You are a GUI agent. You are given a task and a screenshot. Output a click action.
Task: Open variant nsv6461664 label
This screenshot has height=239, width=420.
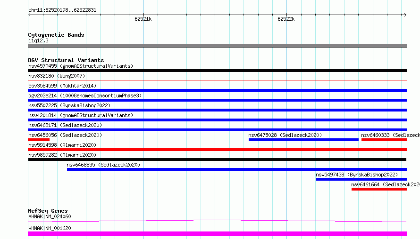click(386, 184)
